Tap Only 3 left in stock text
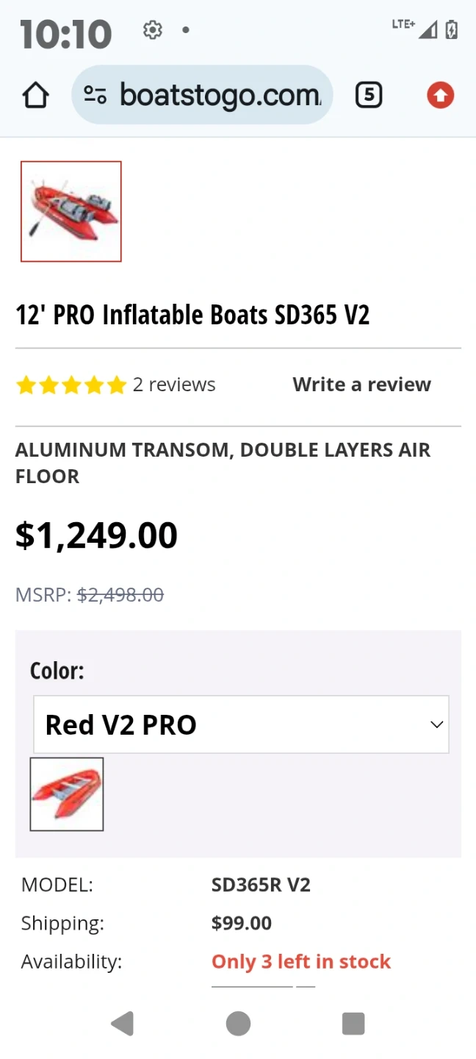Screen dimensions: 476x1059 301,962
